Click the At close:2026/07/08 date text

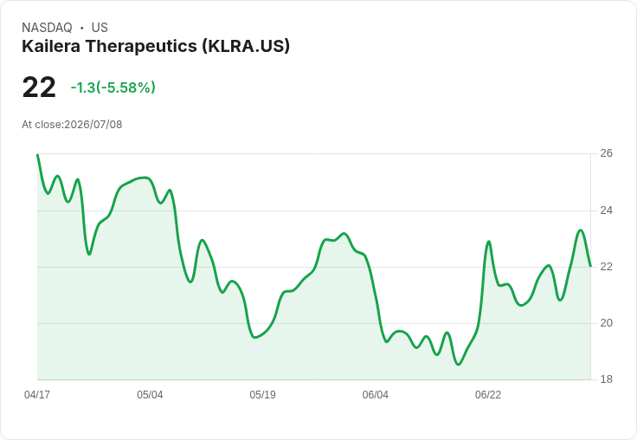click(x=72, y=125)
